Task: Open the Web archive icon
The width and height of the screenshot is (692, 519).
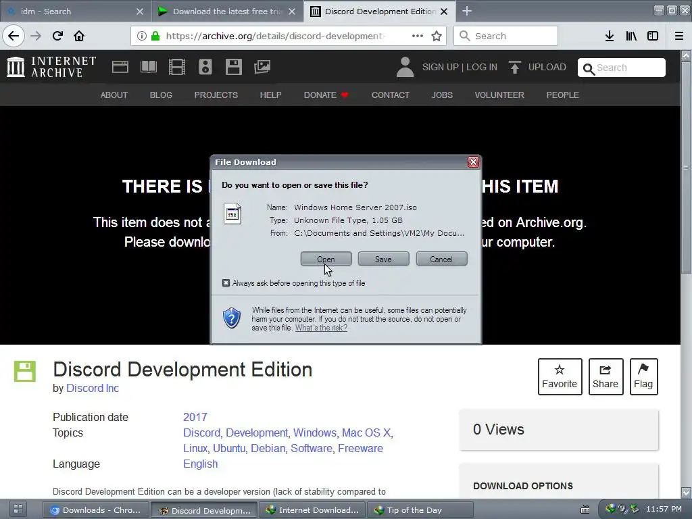Action: pos(120,67)
